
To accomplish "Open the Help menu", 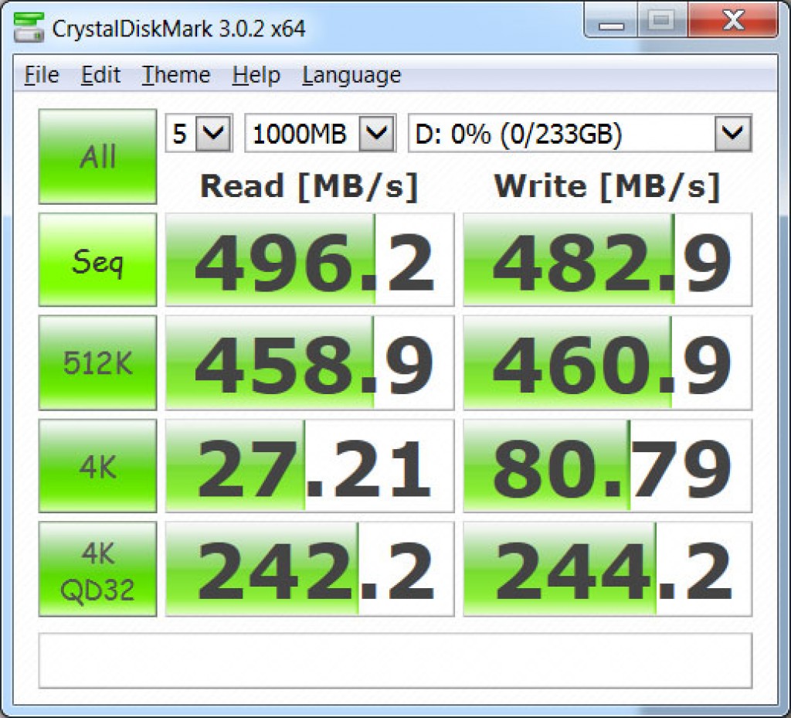I will point(256,75).
